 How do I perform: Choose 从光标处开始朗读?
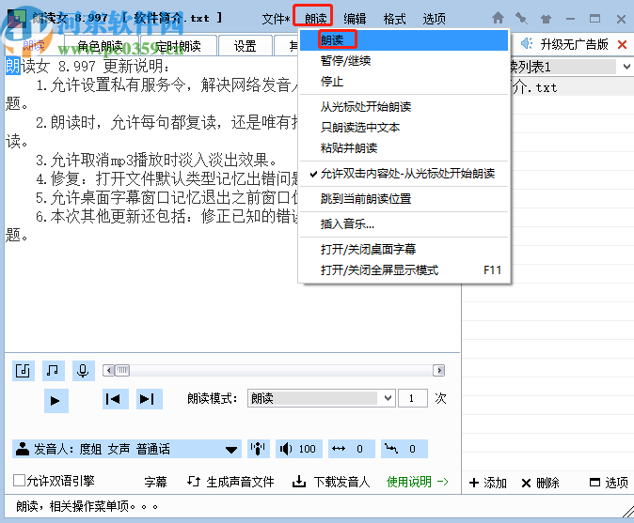pos(404,107)
